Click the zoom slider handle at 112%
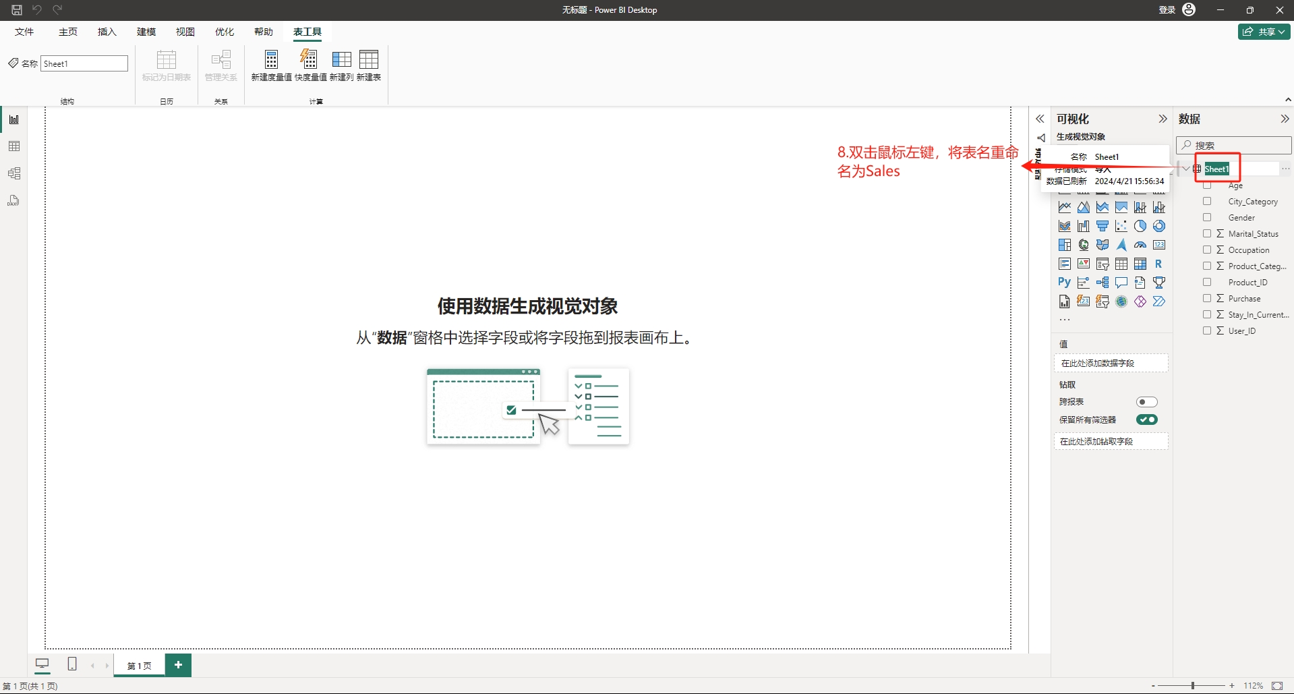Image resolution: width=1294 pixels, height=694 pixels. [1193, 685]
